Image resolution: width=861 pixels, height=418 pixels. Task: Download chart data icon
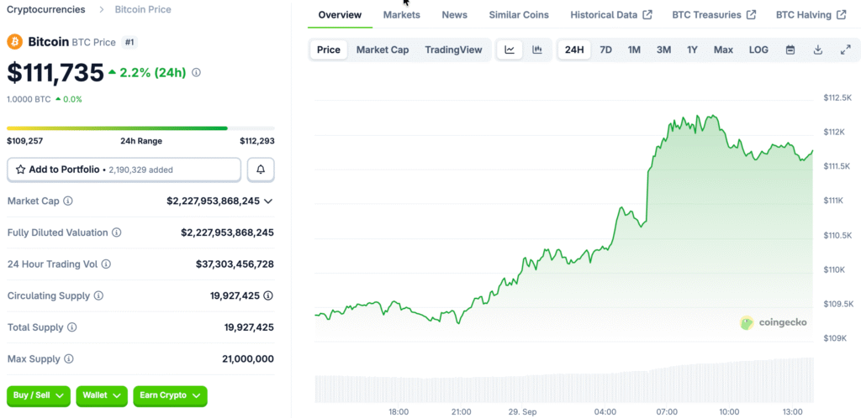(817, 50)
